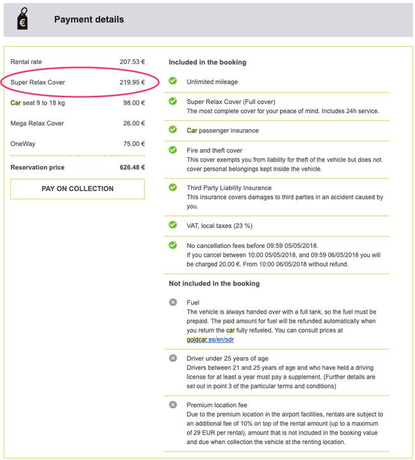Click the Car seat 9 to 18 kg line
Screen dimensions: 415x460
coord(77,103)
